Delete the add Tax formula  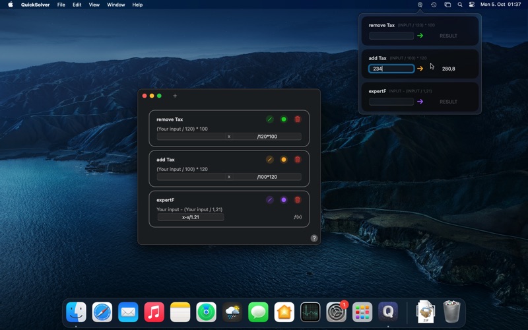(298, 160)
